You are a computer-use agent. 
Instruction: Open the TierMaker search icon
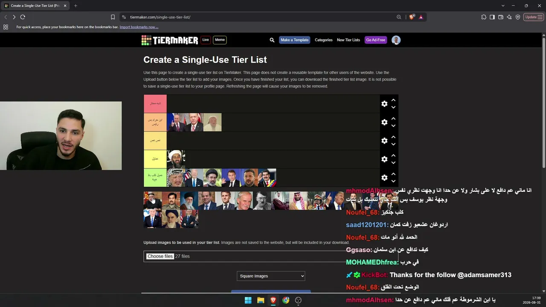coord(272,40)
